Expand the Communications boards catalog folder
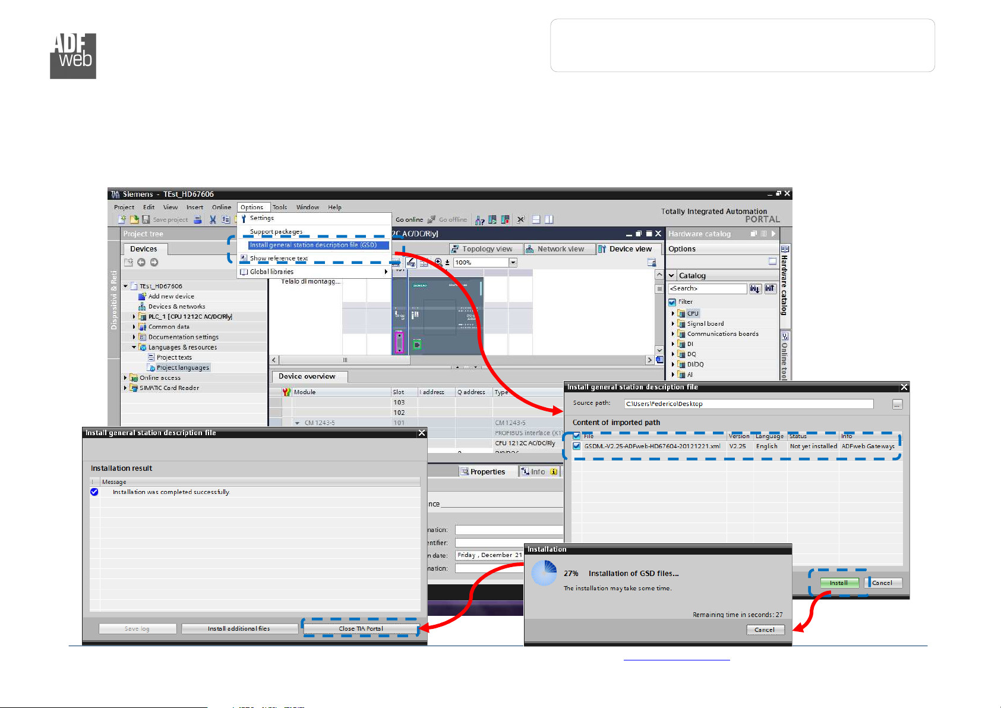This screenshot has height=708, width=1001. 673,334
